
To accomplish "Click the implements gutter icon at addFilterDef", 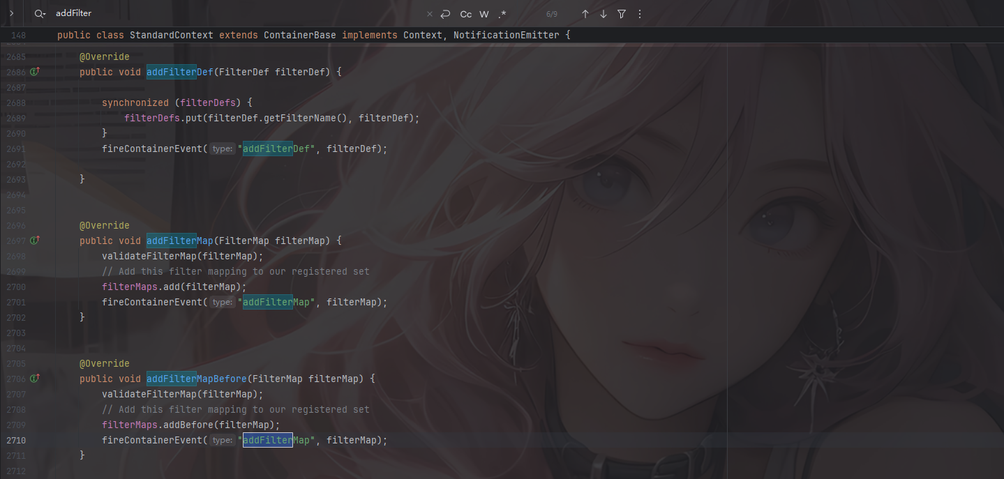I will click(x=35, y=72).
